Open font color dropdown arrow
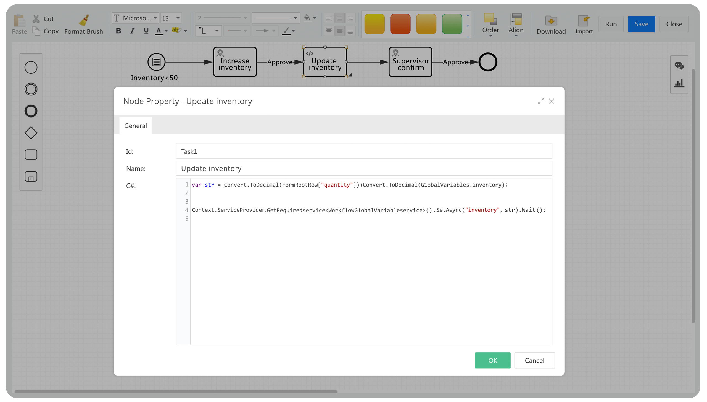The image size is (707, 402). (x=166, y=31)
